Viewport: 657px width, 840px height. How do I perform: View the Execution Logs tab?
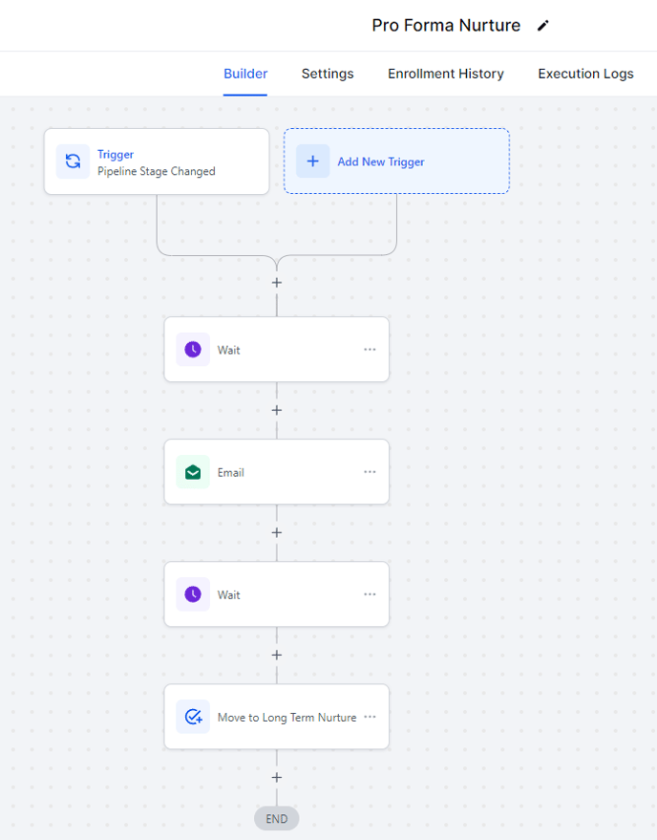[x=585, y=74]
